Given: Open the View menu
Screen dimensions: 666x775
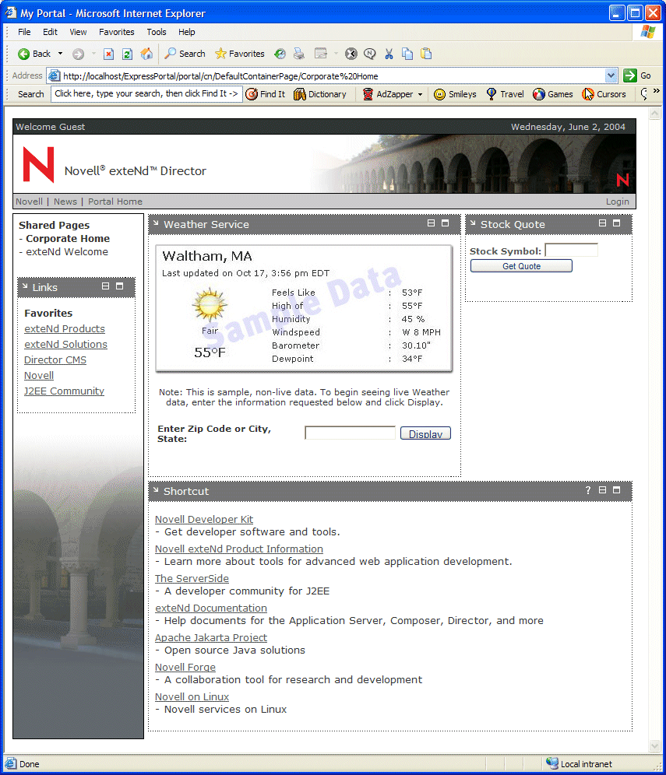Looking at the screenshot, I should coord(78,32).
